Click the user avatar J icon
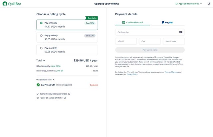 [208, 4]
